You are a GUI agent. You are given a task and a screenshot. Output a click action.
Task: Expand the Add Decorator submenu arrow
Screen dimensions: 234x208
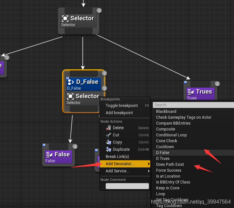(x=149, y=164)
